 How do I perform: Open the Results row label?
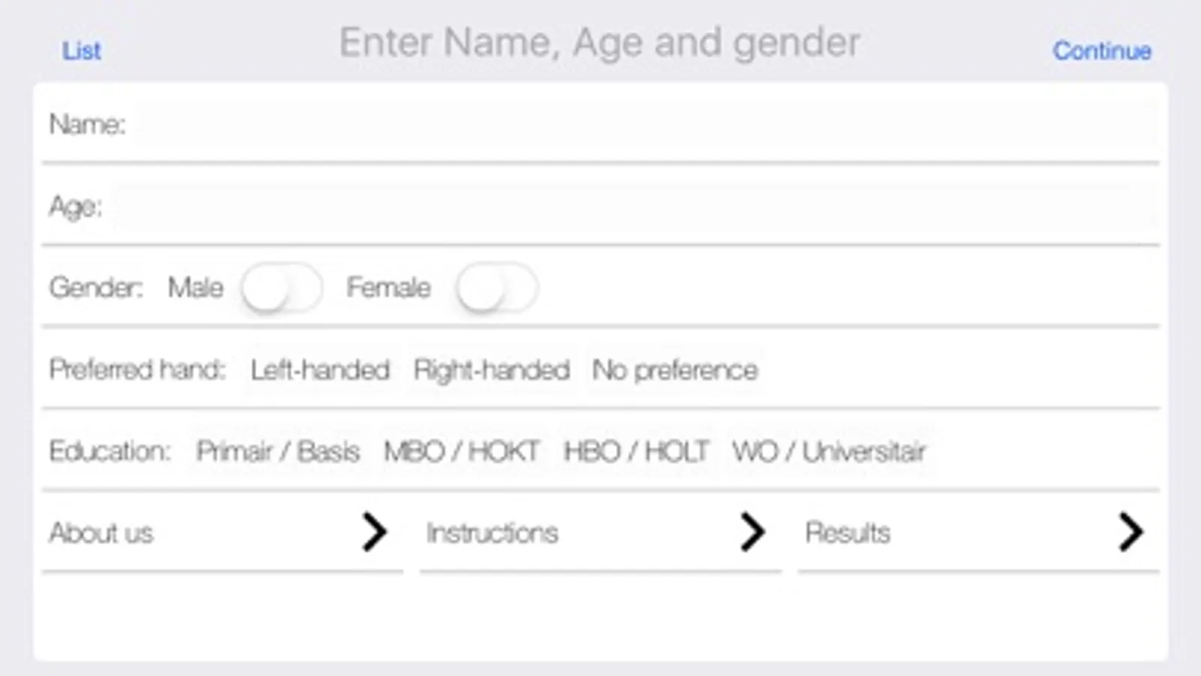click(x=847, y=533)
